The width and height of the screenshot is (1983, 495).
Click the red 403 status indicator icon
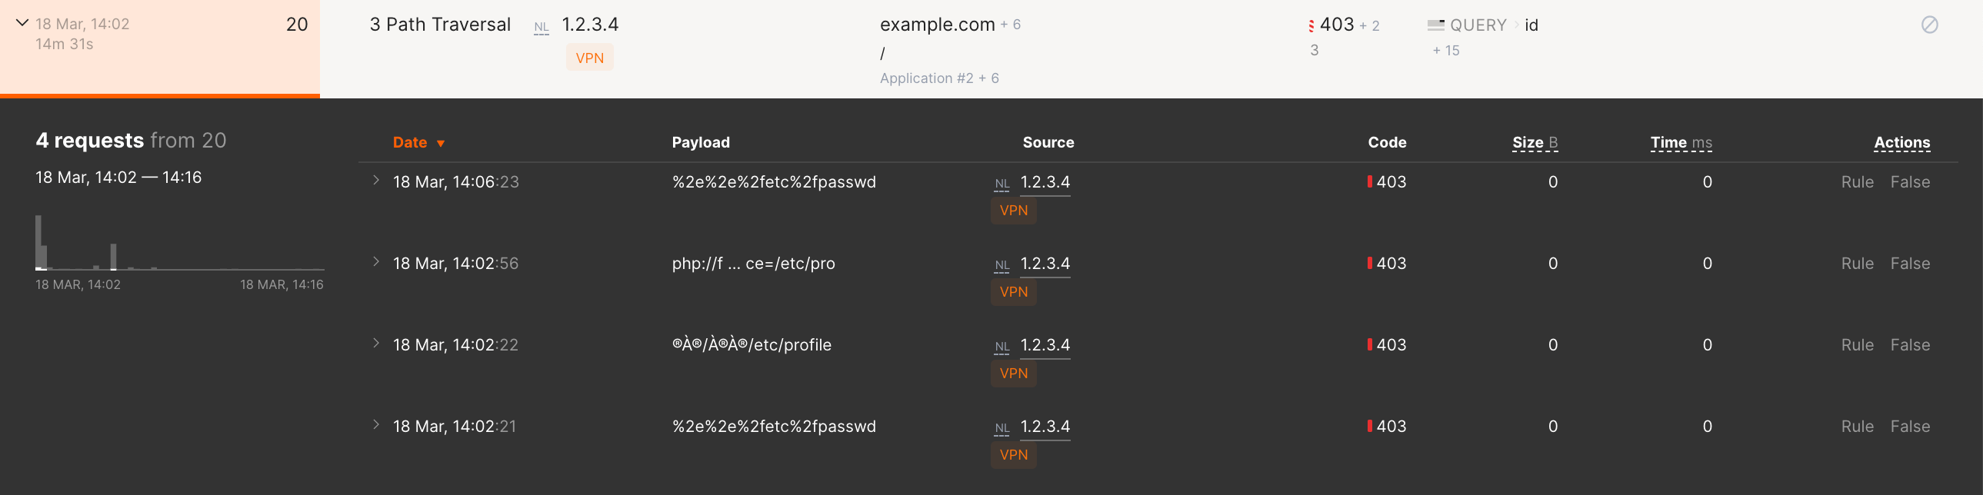1311,26
